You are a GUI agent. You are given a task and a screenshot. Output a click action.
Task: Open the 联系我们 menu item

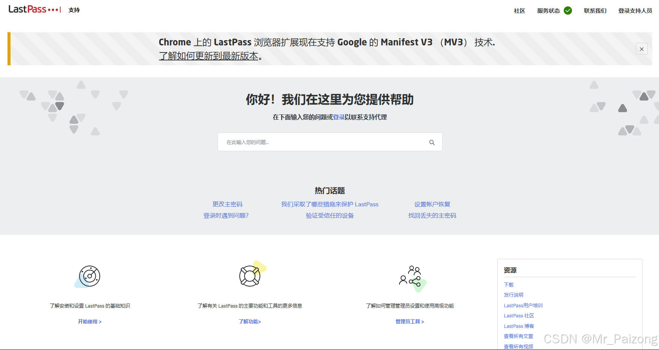(595, 11)
